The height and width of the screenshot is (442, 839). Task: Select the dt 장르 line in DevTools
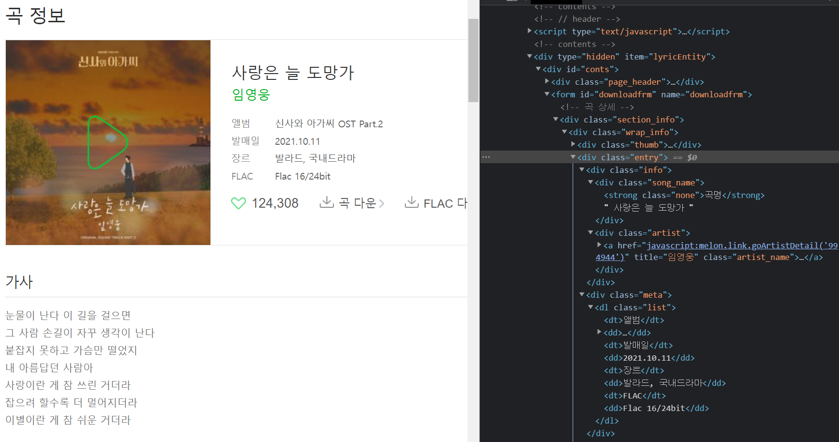tap(634, 370)
